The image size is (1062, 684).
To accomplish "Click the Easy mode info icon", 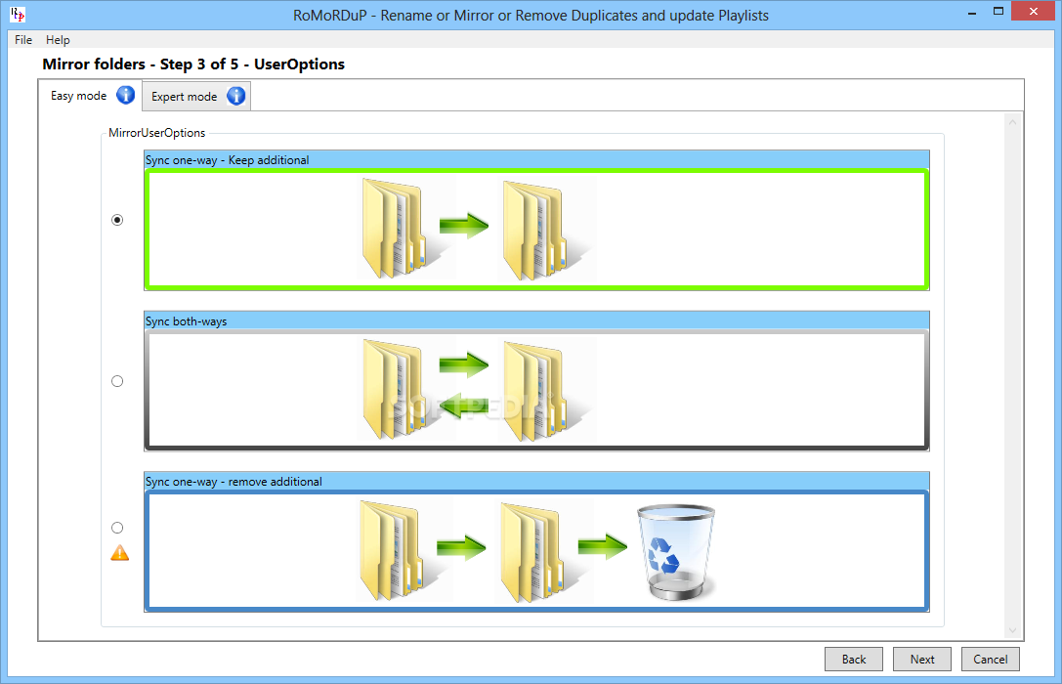I will 125,96.
